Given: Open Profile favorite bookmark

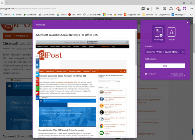Looking at the screenshot, I should (x=108, y=15).
